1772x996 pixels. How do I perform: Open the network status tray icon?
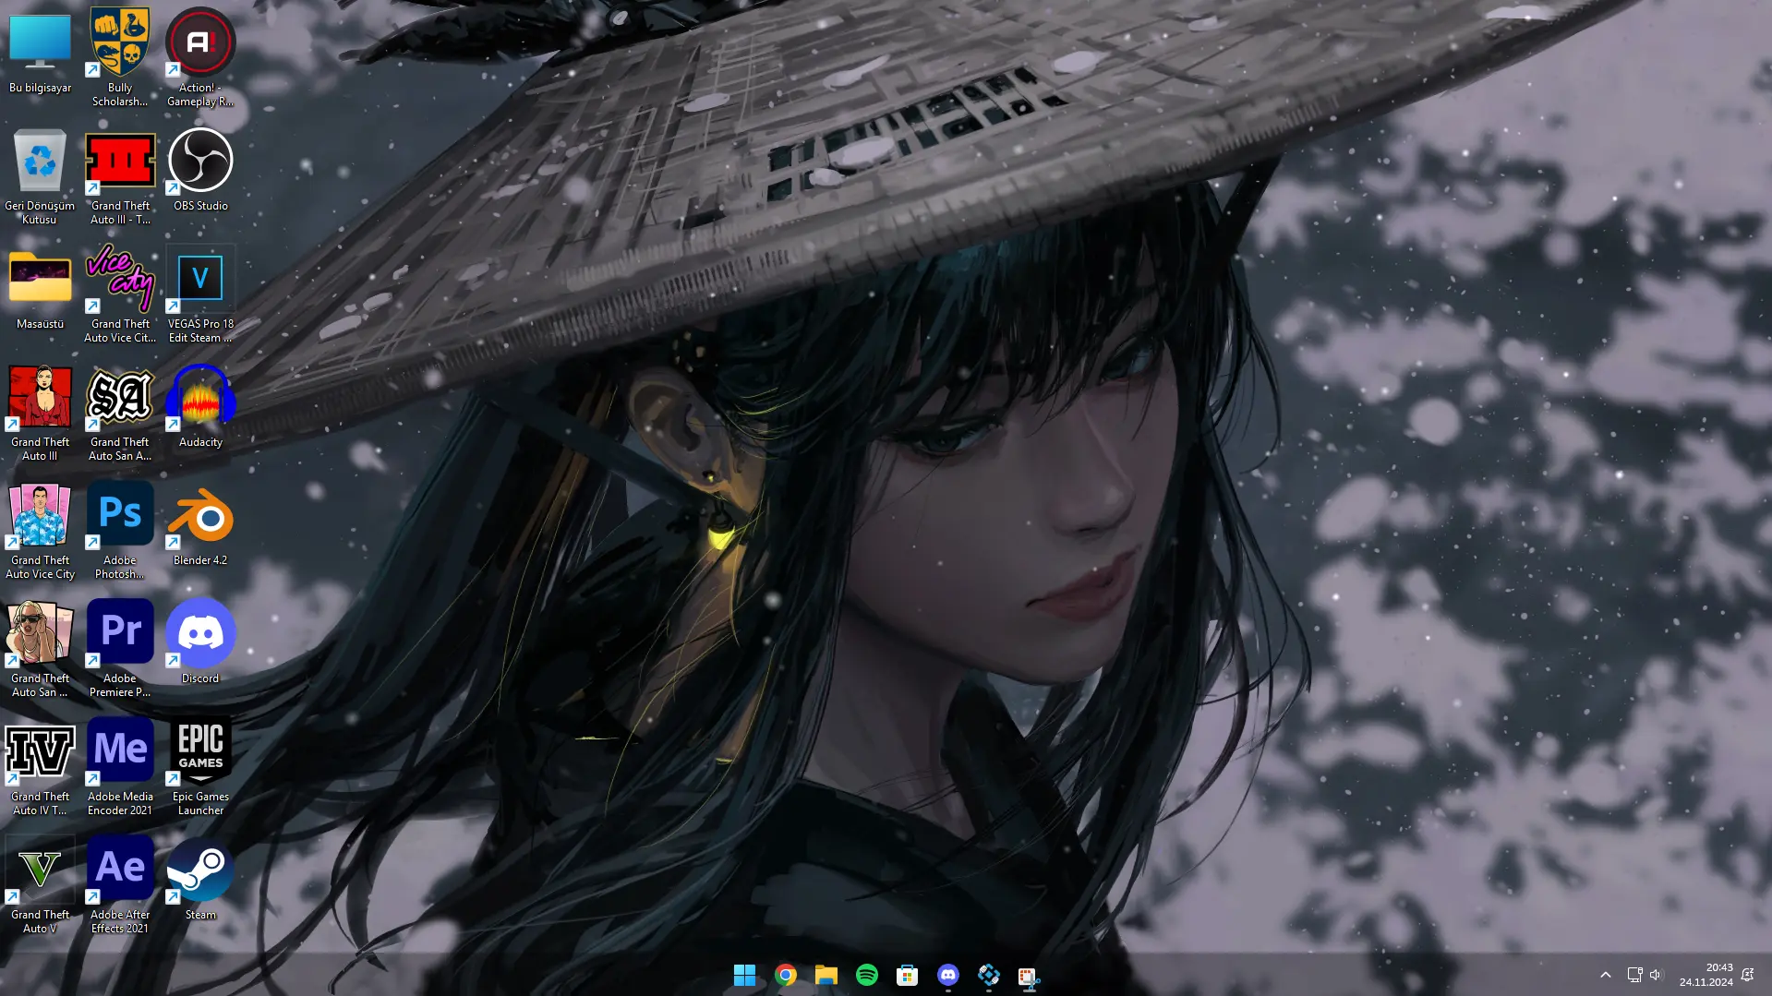[1633, 975]
